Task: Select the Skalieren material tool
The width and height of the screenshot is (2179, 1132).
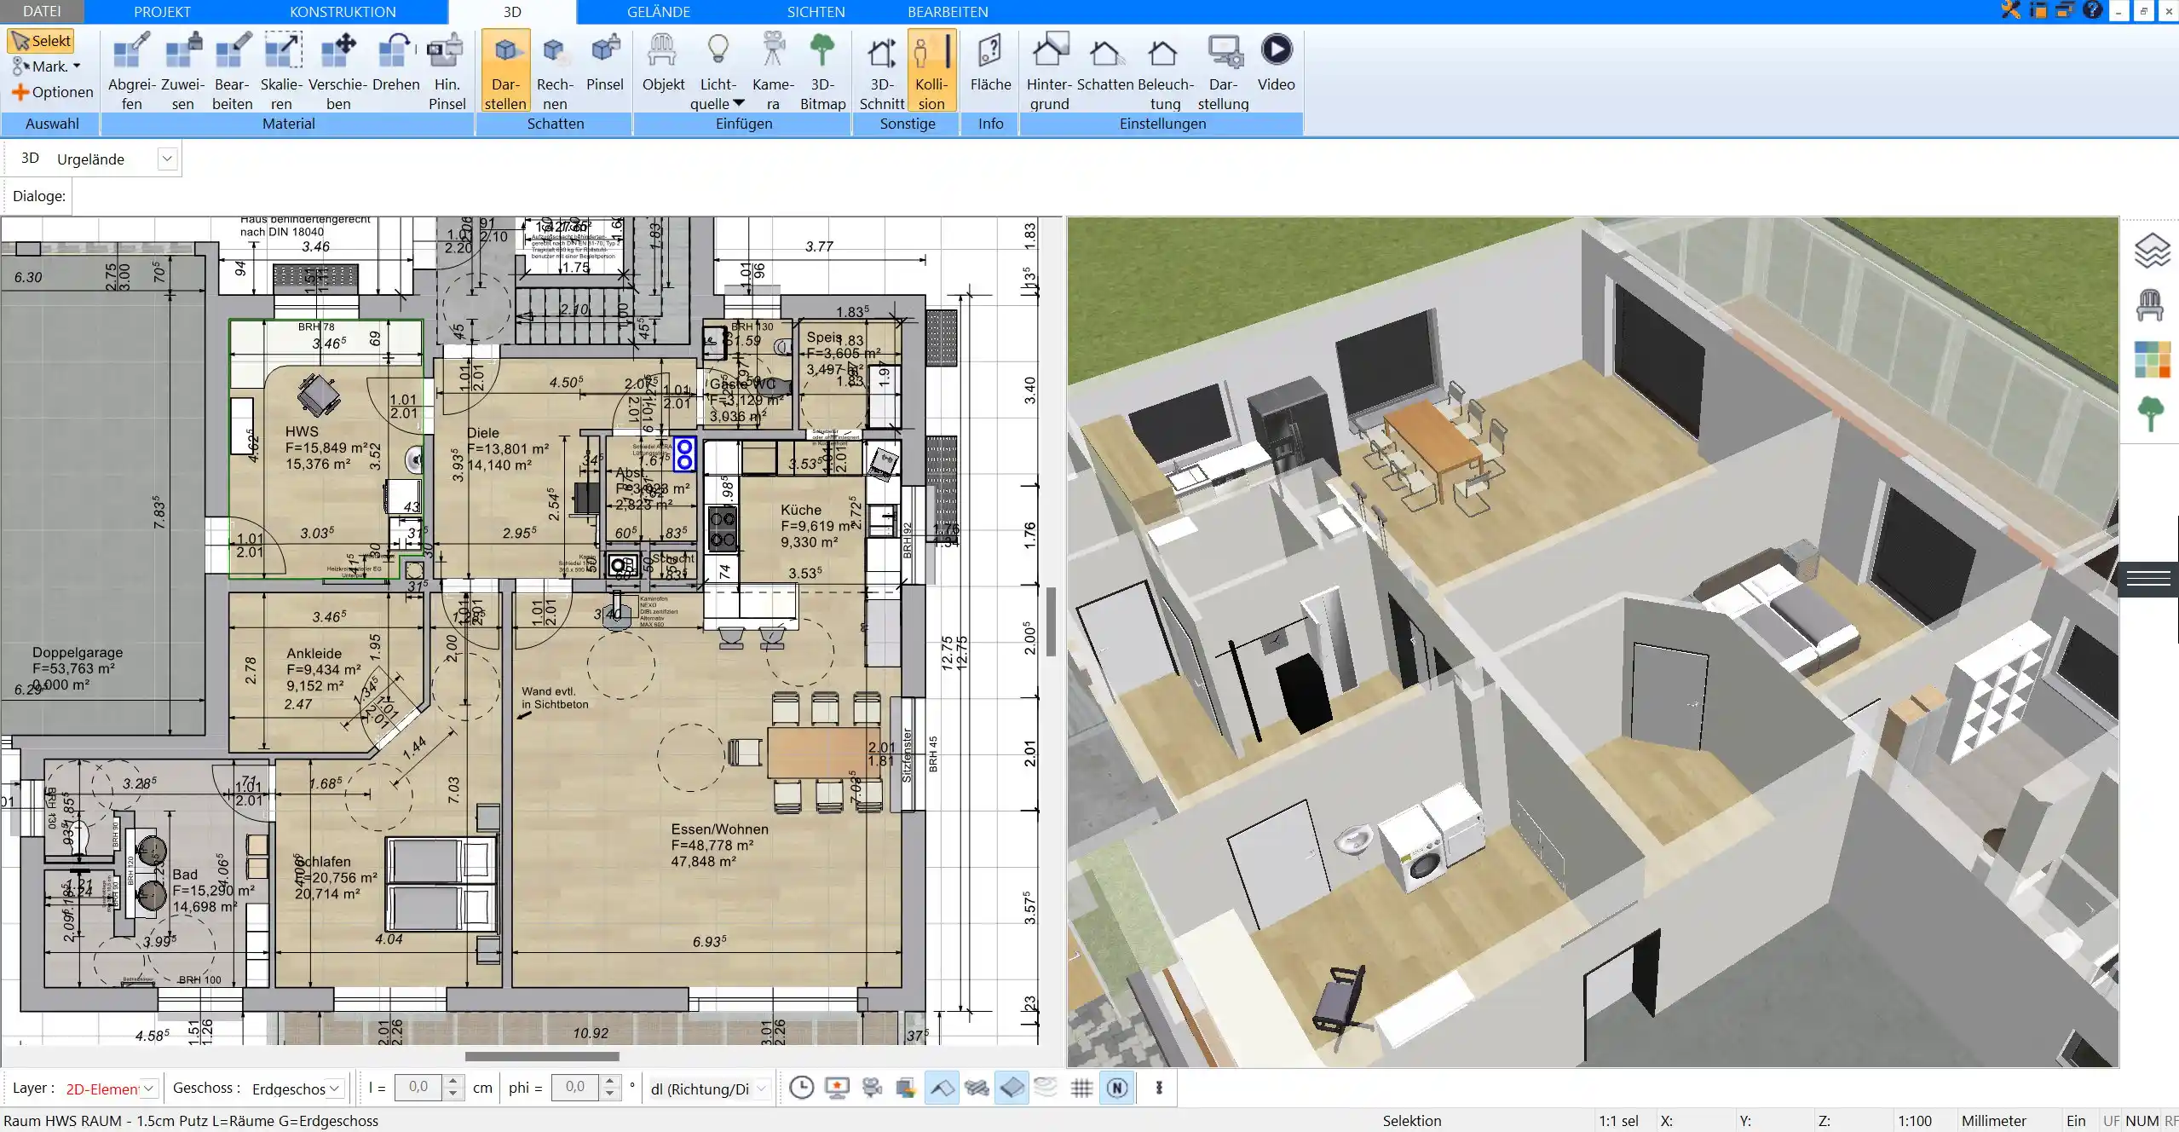Action: [x=281, y=72]
